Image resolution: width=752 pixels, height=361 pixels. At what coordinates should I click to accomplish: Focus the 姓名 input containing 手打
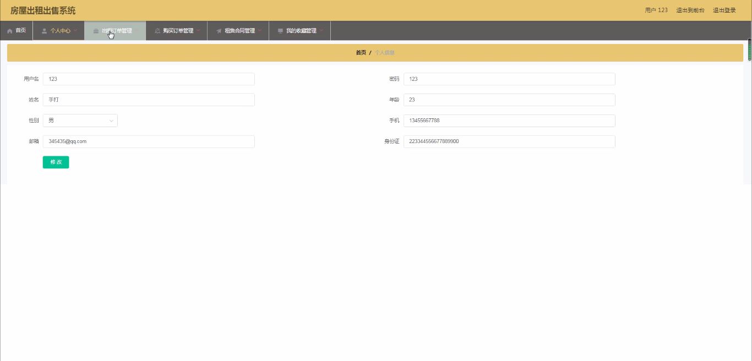tap(149, 100)
